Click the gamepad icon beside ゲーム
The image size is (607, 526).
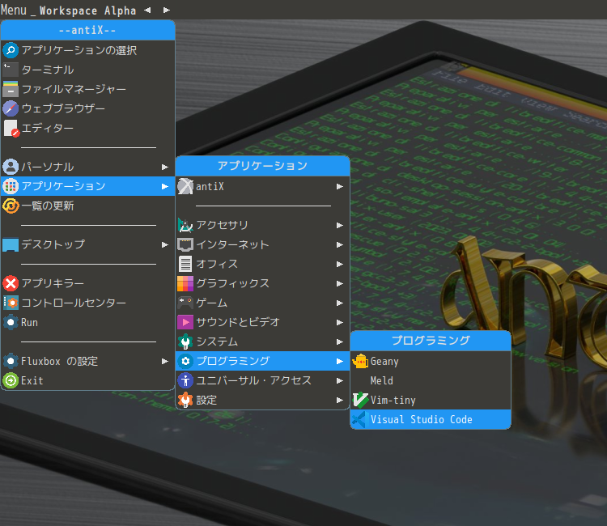(185, 303)
